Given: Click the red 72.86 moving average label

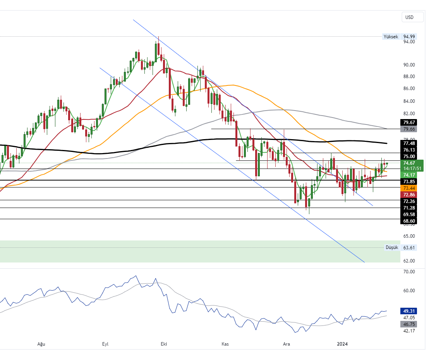Looking at the screenshot, I should [409, 195].
